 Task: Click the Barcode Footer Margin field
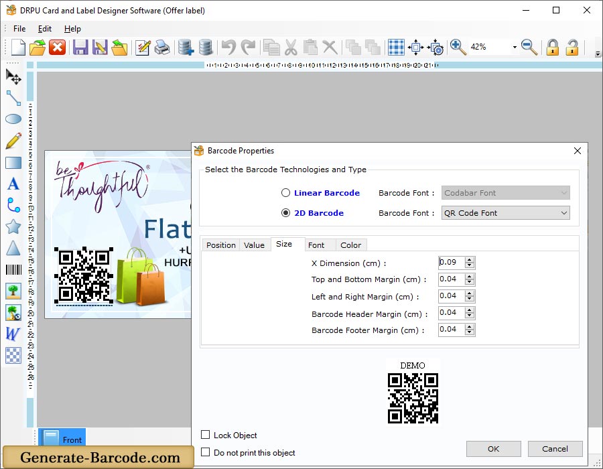point(452,330)
